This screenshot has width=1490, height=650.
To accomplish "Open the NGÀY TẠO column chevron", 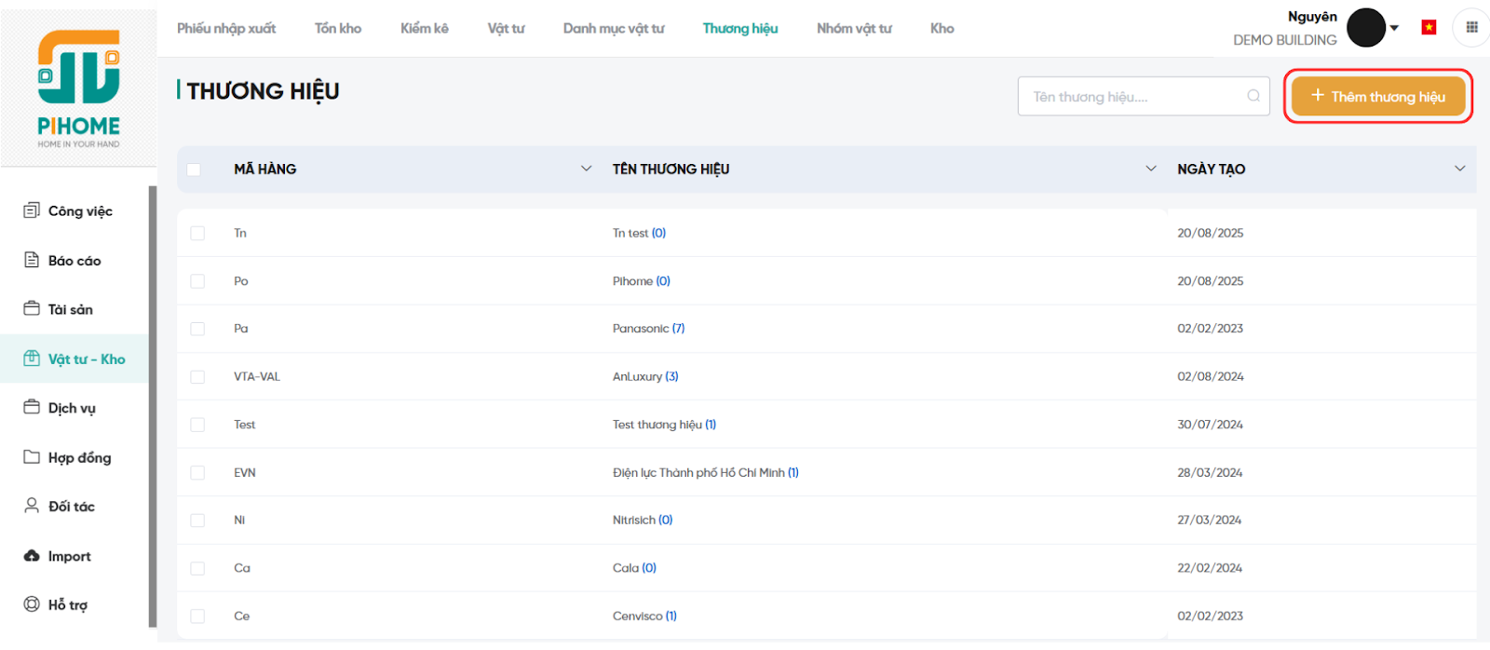I will click(1459, 169).
